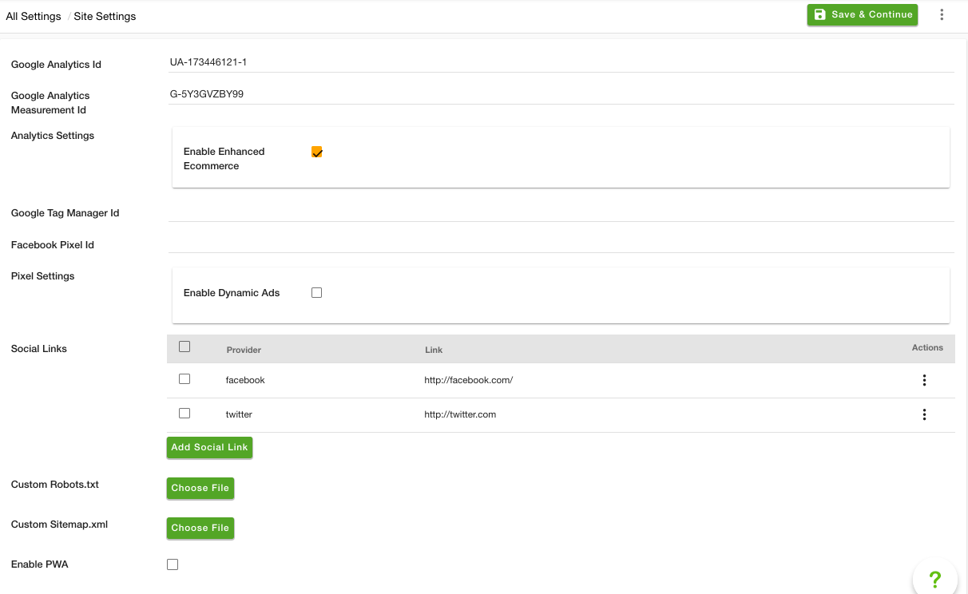Select the twitter row checkbox
Viewport: 968px width, 594px height.
tap(184, 414)
